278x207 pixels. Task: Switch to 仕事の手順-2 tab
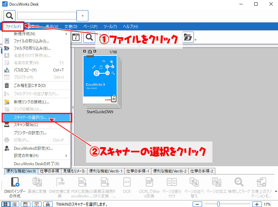pyautogui.click(x=202, y=171)
